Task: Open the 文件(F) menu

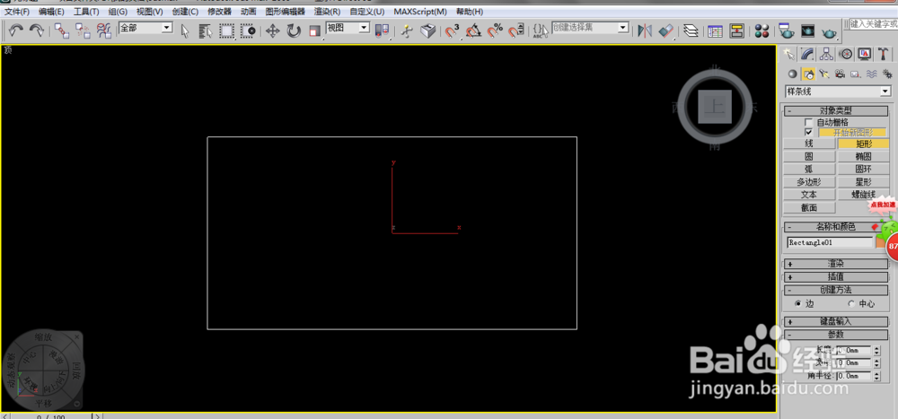Action: [17, 12]
